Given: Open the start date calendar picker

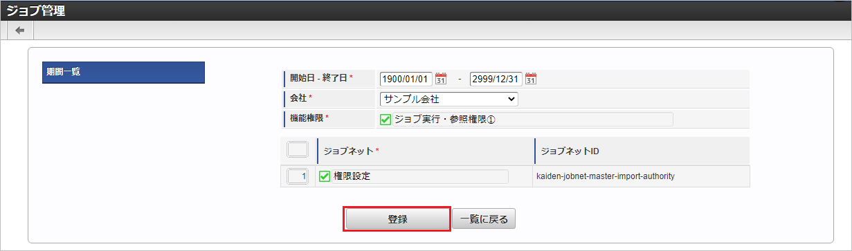Looking at the screenshot, I should click(x=441, y=79).
